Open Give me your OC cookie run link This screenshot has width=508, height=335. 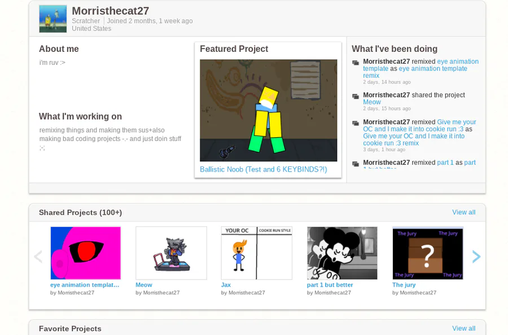(x=419, y=126)
